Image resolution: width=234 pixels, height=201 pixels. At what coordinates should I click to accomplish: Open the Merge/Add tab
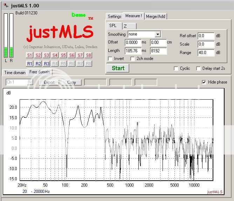[156, 16]
